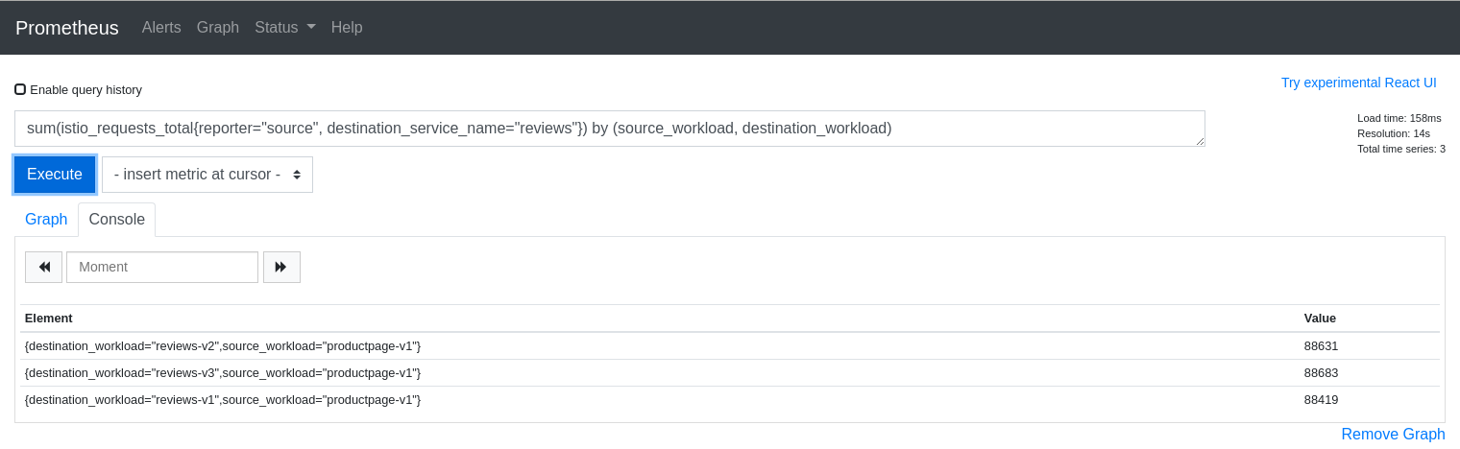Open the Help navbar item
Image resolution: width=1460 pixels, height=449 pixels.
pos(347,28)
